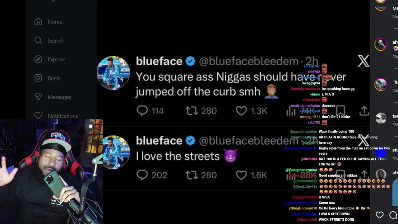Viewport: 398px width, 224px height.
Task: Share upload icon on first tweet
Action: tap(364, 110)
